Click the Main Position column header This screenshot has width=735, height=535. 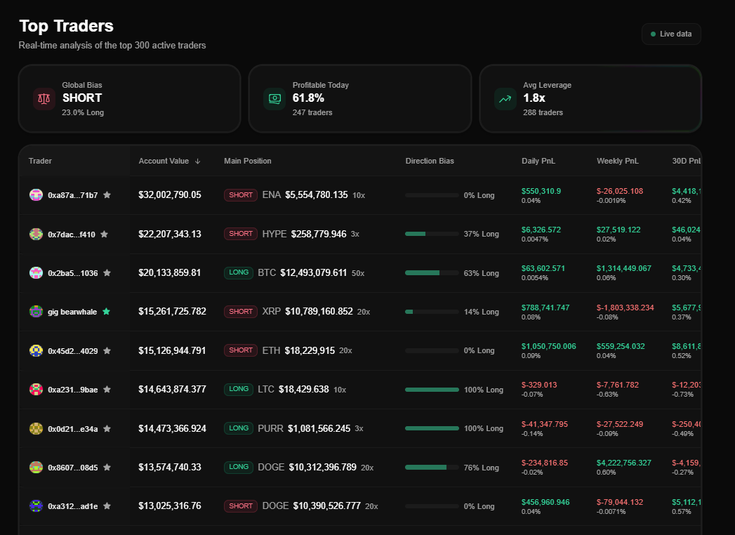coord(247,161)
